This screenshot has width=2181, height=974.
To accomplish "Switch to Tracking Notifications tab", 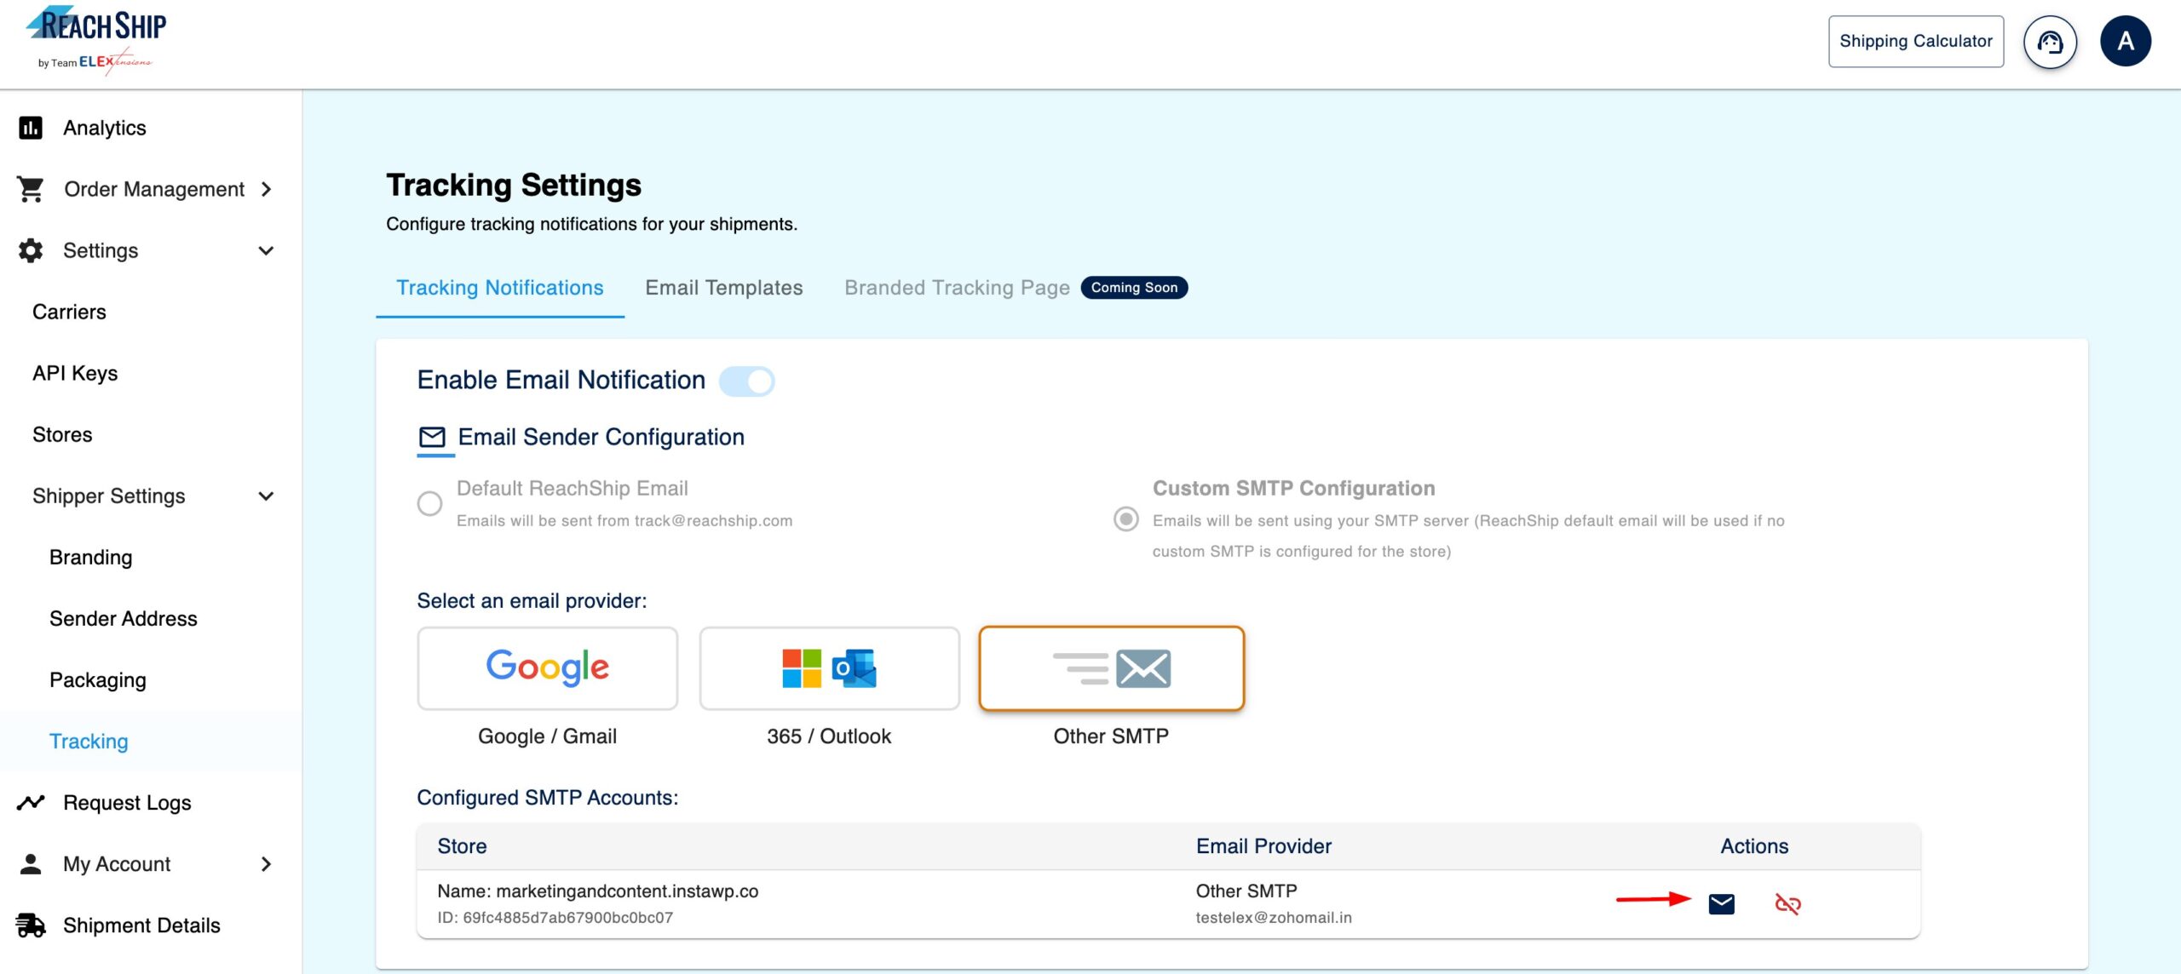I will click(500, 288).
